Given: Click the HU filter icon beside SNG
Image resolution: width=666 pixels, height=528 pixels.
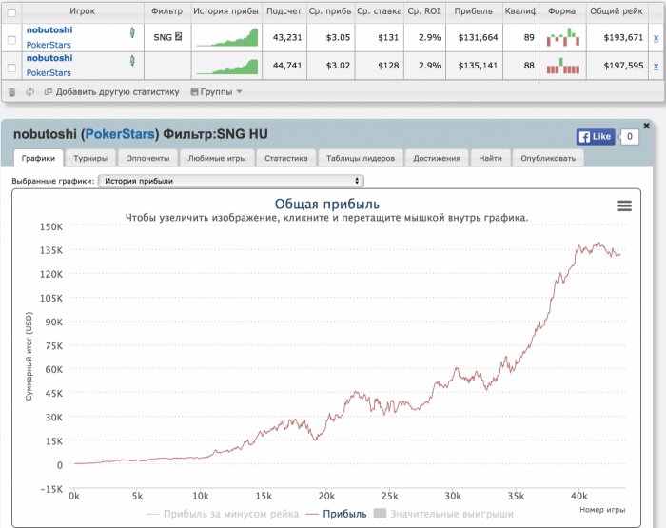Looking at the screenshot, I should pyautogui.click(x=179, y=36).
